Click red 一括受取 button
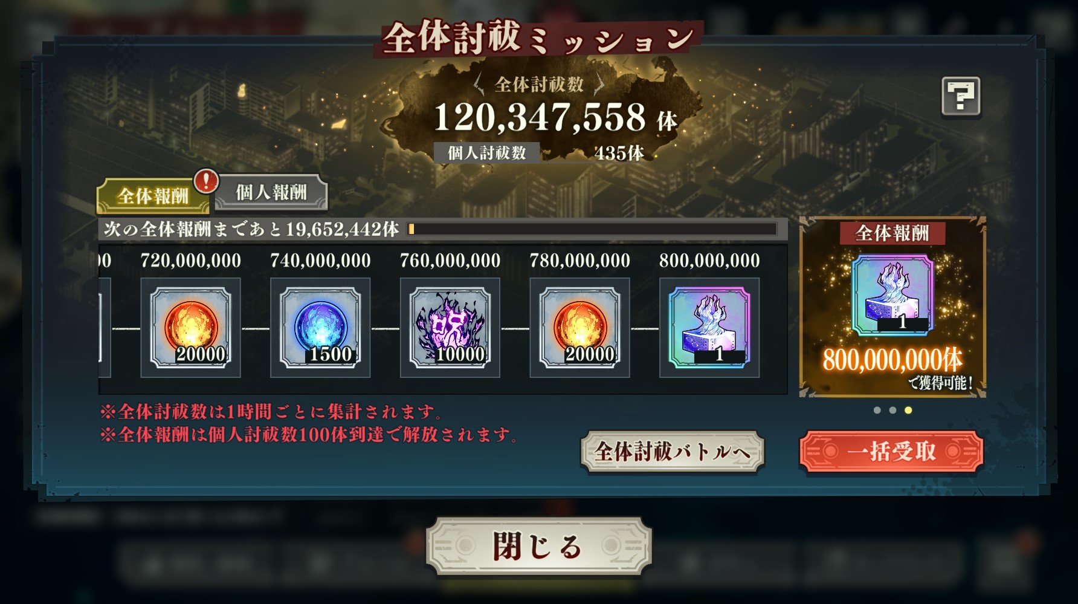 click(891, 451)
